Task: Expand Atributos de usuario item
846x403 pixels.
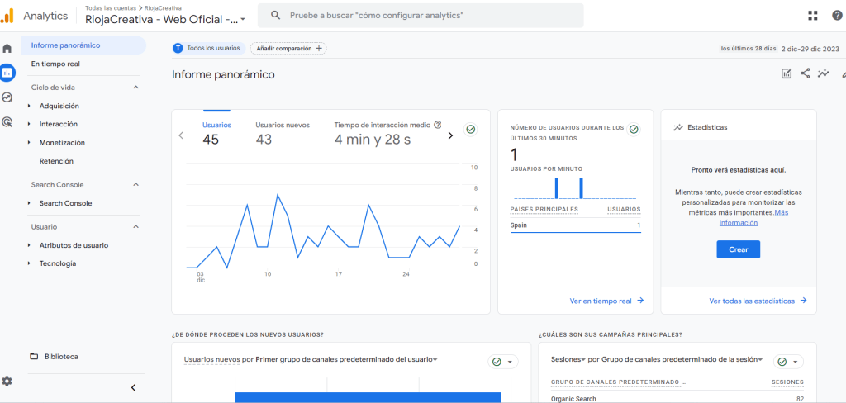Action: tap(29, 245)
